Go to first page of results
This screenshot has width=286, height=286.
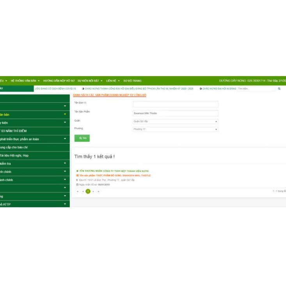click(x=78, y=191)
